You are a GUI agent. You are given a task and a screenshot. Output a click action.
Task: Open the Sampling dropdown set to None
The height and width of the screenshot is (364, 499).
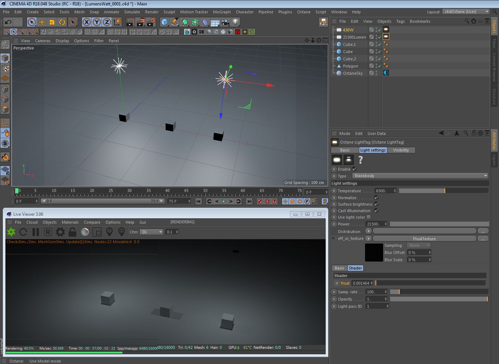pyautogui.click(x=419, y=245)
